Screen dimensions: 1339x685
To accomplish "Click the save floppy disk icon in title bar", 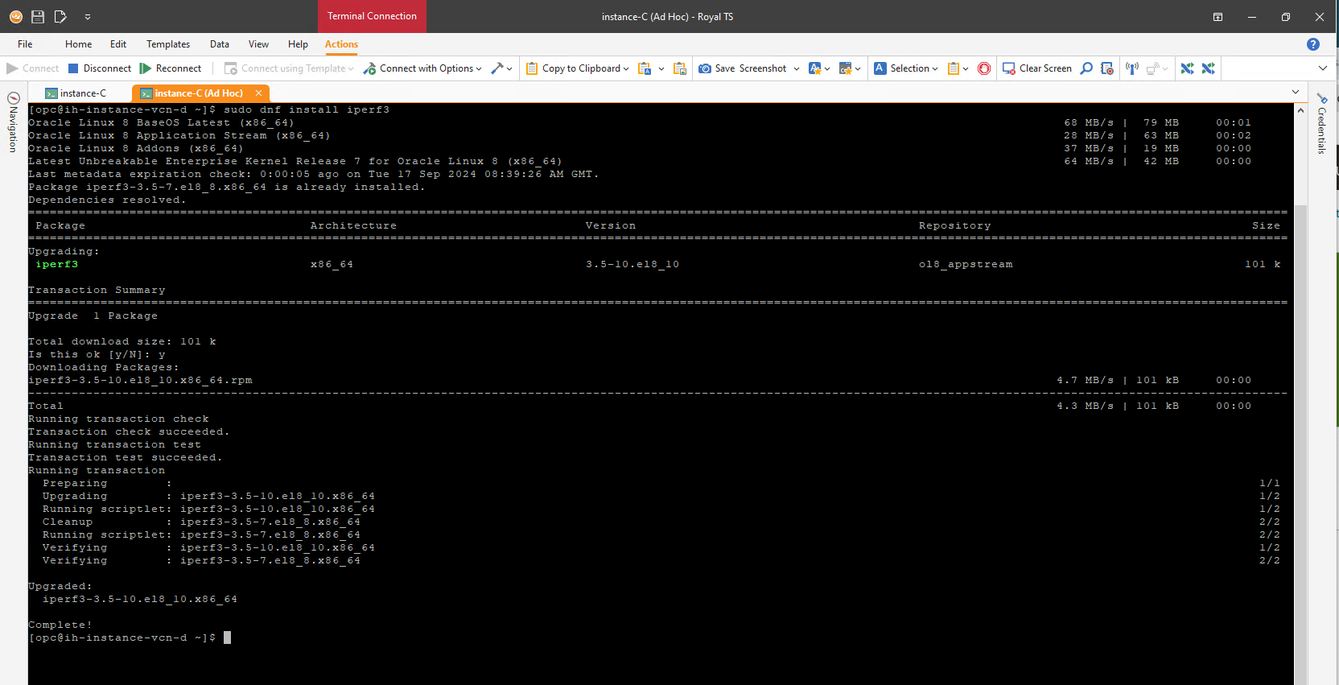I will [38, 16].
